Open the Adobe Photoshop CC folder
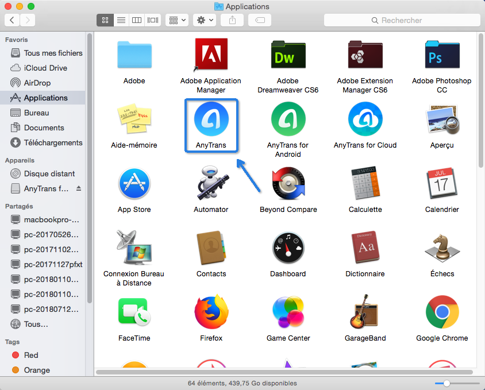The width and height of the screenshot is (485, 390). pyautogui.click(x=442, y=55)
